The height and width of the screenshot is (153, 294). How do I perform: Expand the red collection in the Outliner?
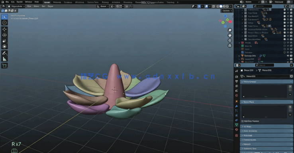[x=239, y=43]
